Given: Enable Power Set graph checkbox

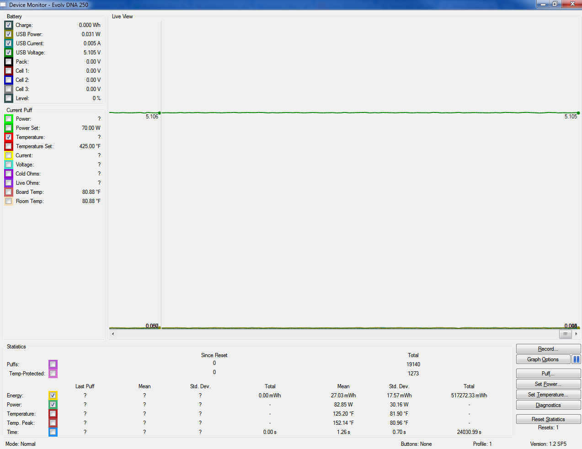Looking at the screenshot, I should point(9,128).
